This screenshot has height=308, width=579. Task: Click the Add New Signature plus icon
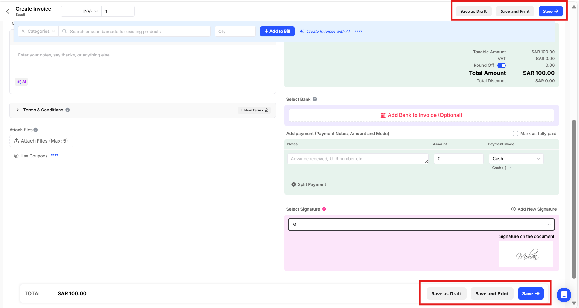tap(513, 209)
